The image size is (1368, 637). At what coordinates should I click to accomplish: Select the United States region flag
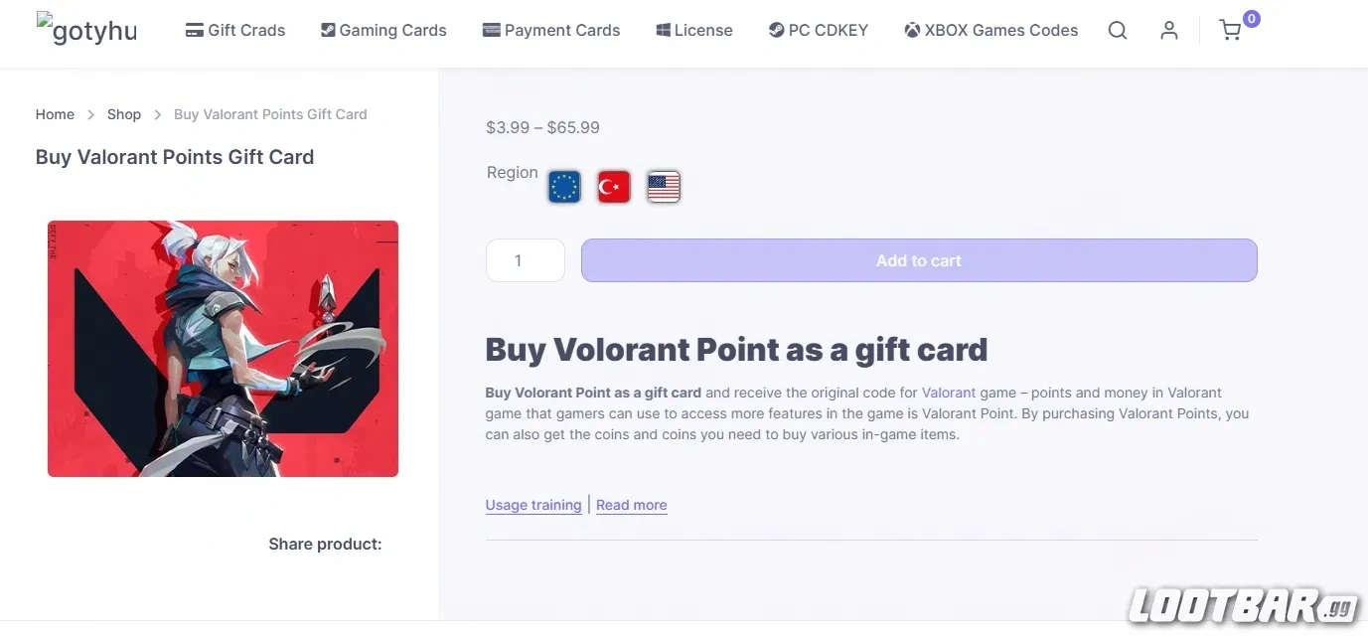click(x=663, y=186)
